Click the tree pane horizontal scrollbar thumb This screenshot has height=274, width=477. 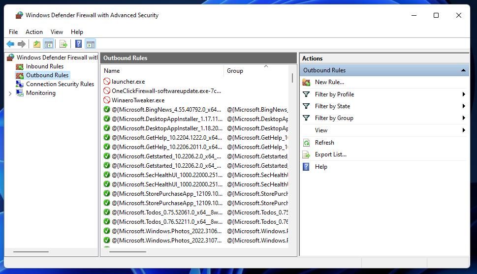[x=31, y=252]
